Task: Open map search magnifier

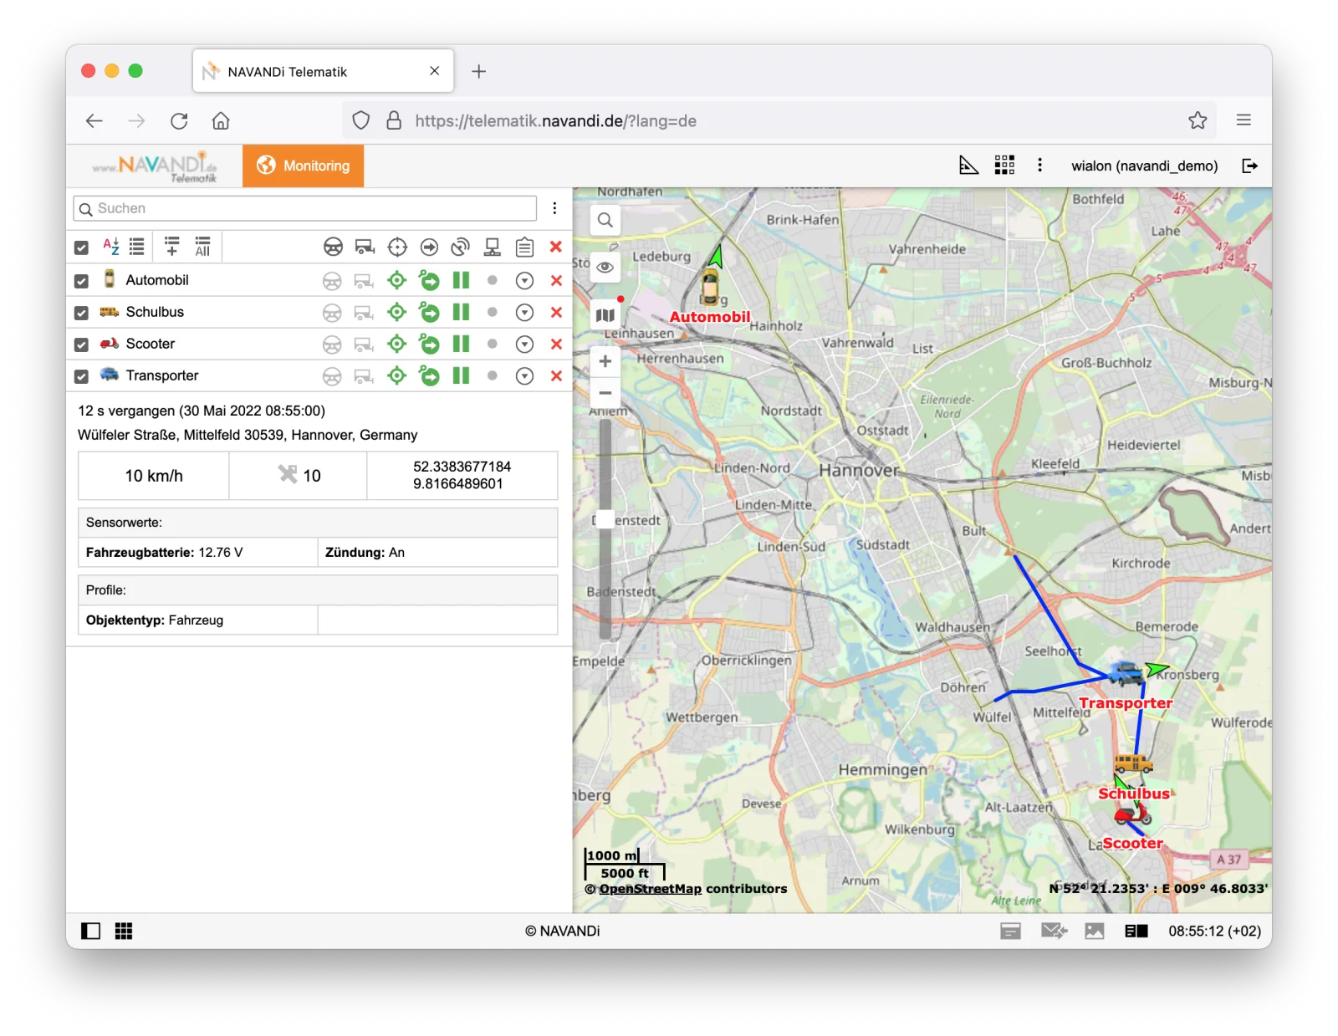Action: click(x=605, y=220)
